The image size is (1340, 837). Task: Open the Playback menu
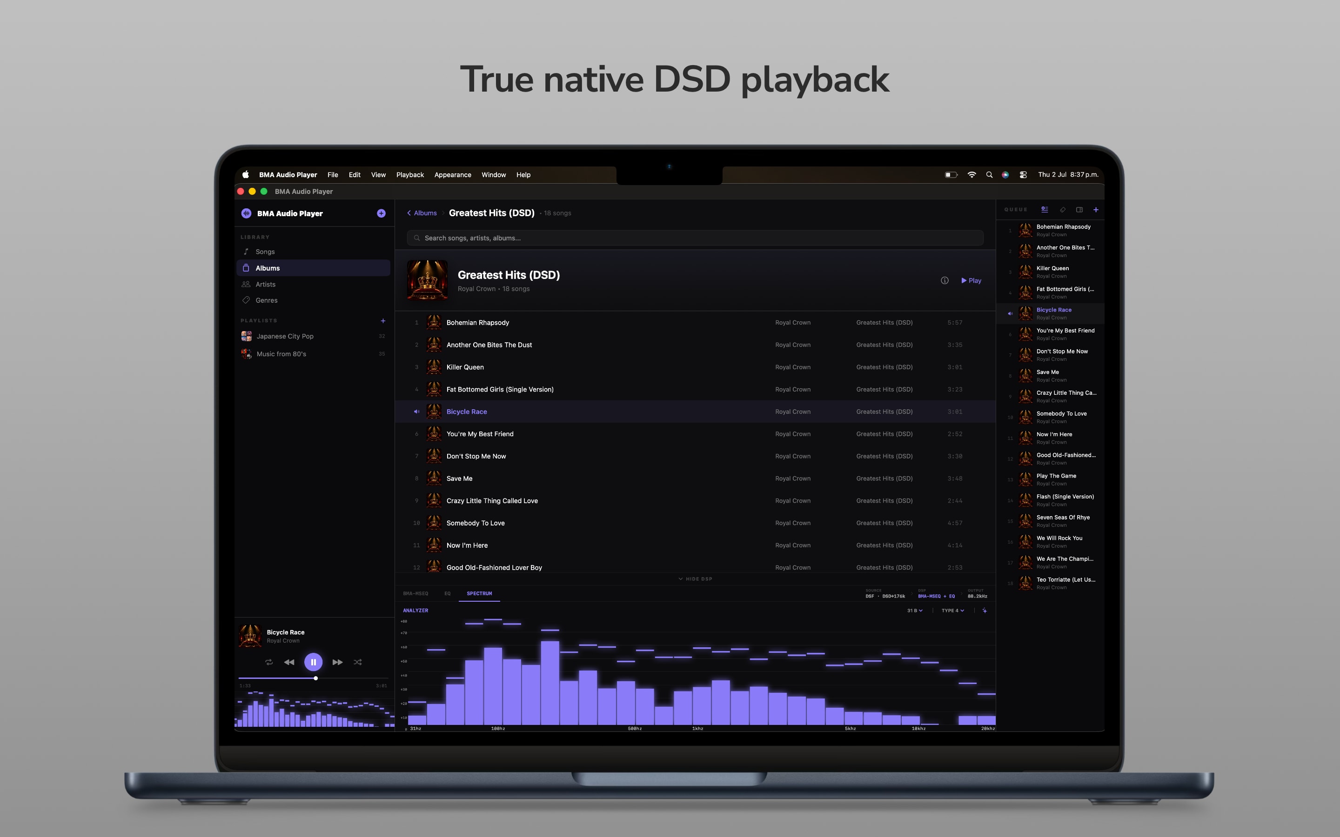coord(410,175)
